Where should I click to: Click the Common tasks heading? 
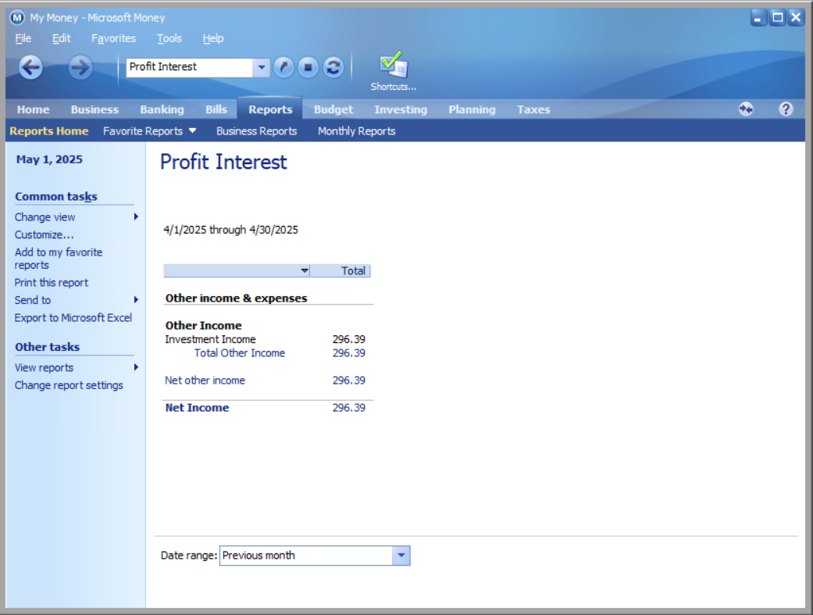coord(56,197)
